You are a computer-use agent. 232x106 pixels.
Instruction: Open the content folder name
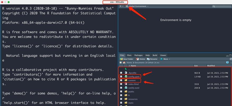[x=132, y=81]
